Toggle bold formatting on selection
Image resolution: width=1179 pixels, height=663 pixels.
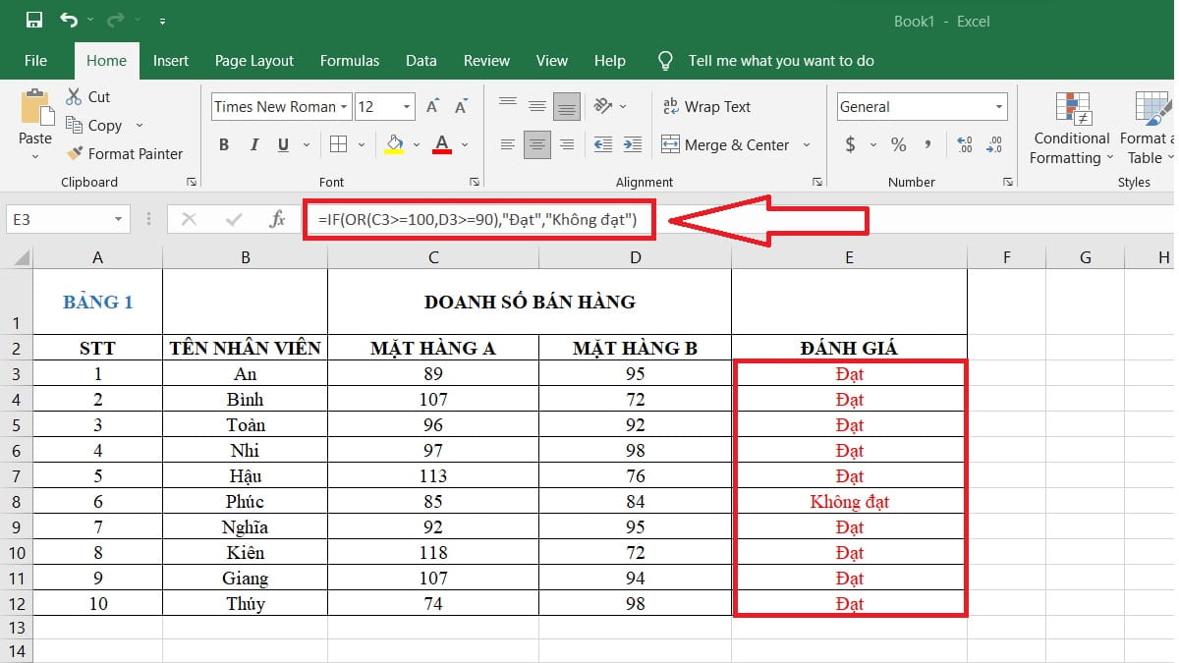[x=224, y=144]
